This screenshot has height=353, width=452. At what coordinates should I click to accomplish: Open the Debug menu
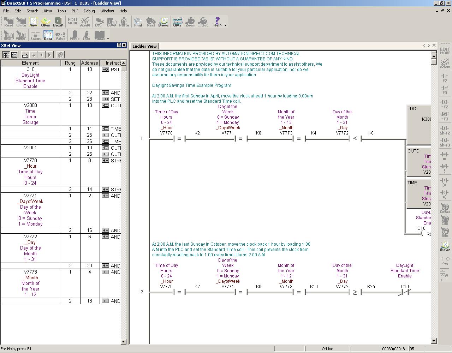(x=89, y=11)
